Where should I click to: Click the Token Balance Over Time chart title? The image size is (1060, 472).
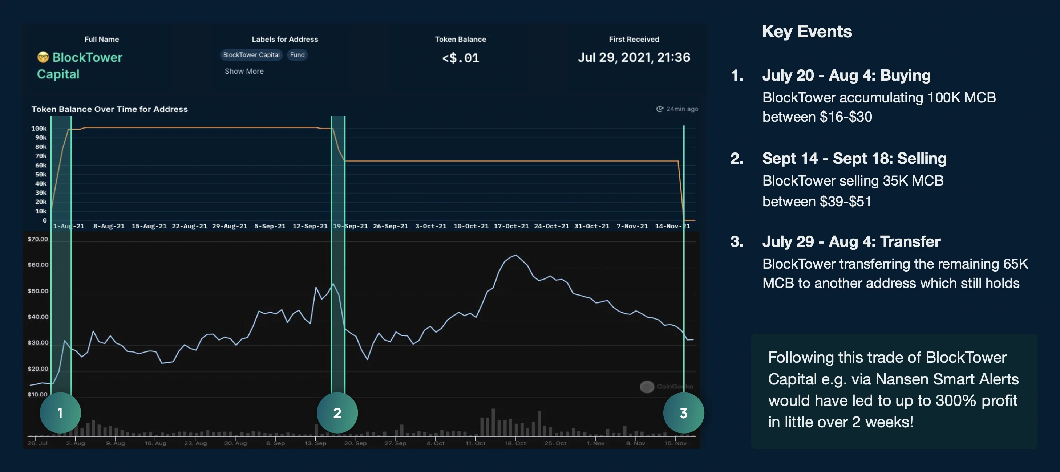click(x=109, y=109)
